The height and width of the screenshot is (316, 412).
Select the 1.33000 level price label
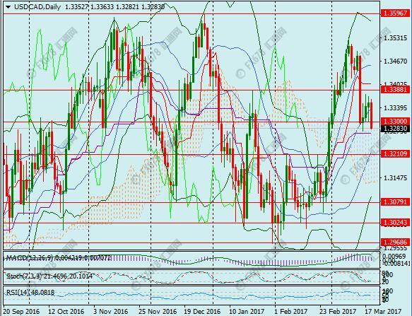[x=396, y=122]
